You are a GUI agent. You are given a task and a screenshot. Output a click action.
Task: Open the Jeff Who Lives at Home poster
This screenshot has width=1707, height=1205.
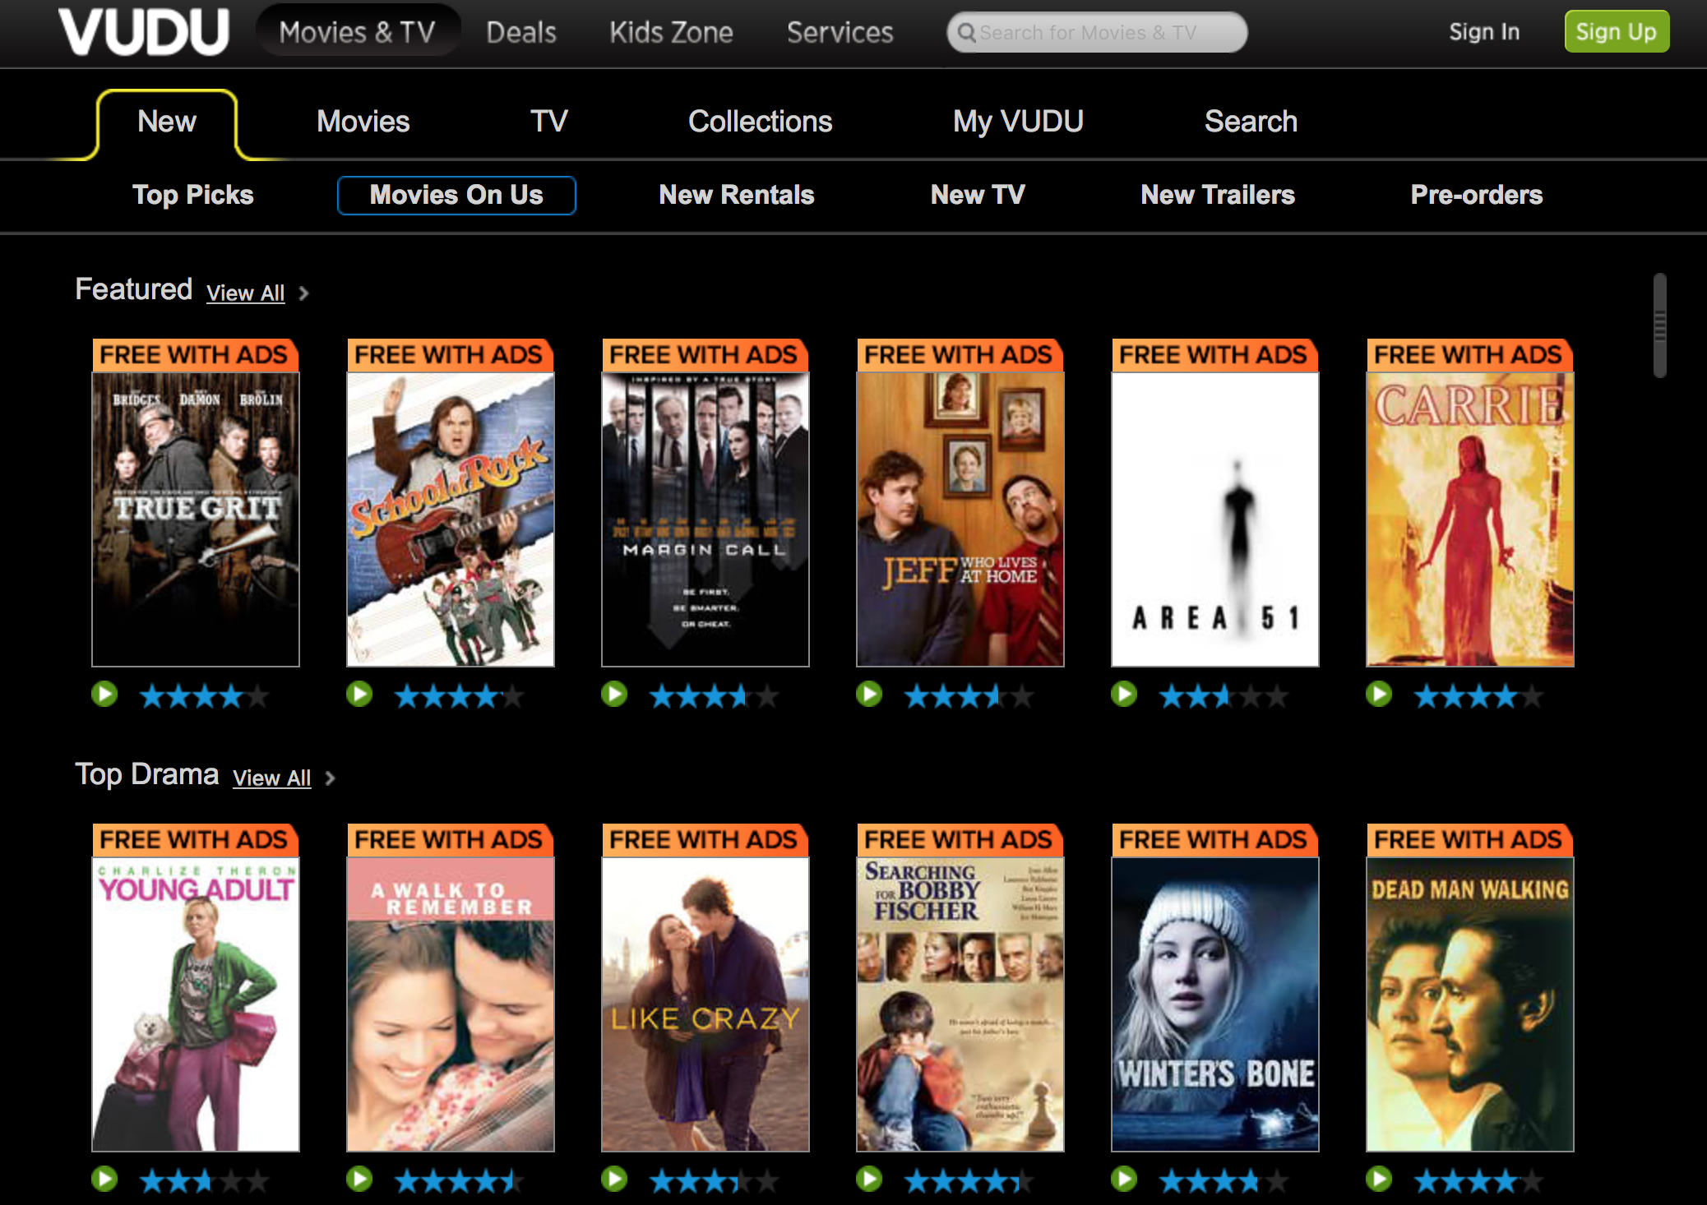pyautogui.click(x=960, y=518)
